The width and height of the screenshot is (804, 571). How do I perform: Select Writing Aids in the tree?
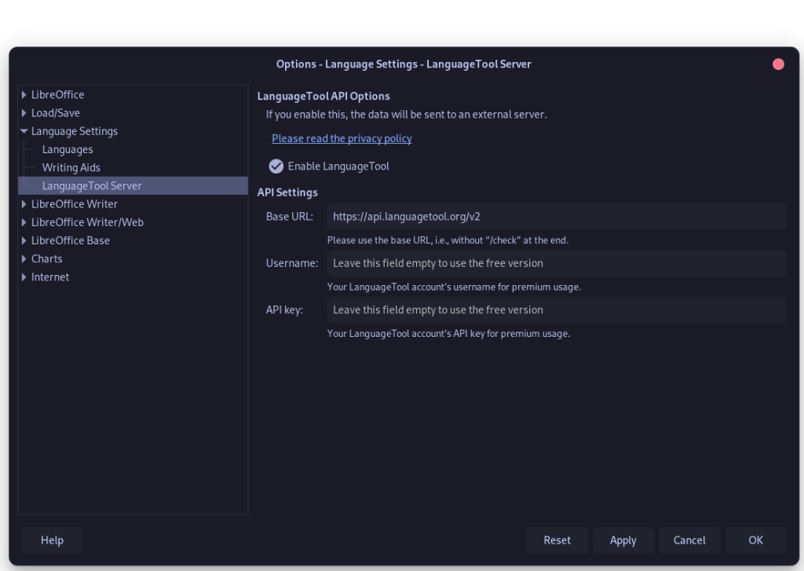coord(71,167)
